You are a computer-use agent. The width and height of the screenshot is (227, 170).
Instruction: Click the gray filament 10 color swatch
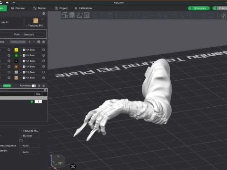(x=16, y=72)
